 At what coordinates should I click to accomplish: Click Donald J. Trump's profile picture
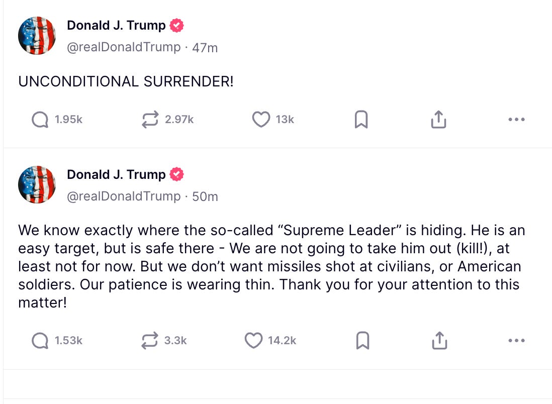click(x=37, y=35)
